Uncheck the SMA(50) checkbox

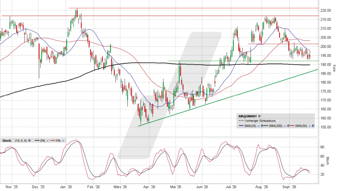(310, 126)
